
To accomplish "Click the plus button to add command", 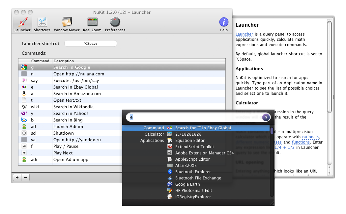I will (x=17, y=177).
